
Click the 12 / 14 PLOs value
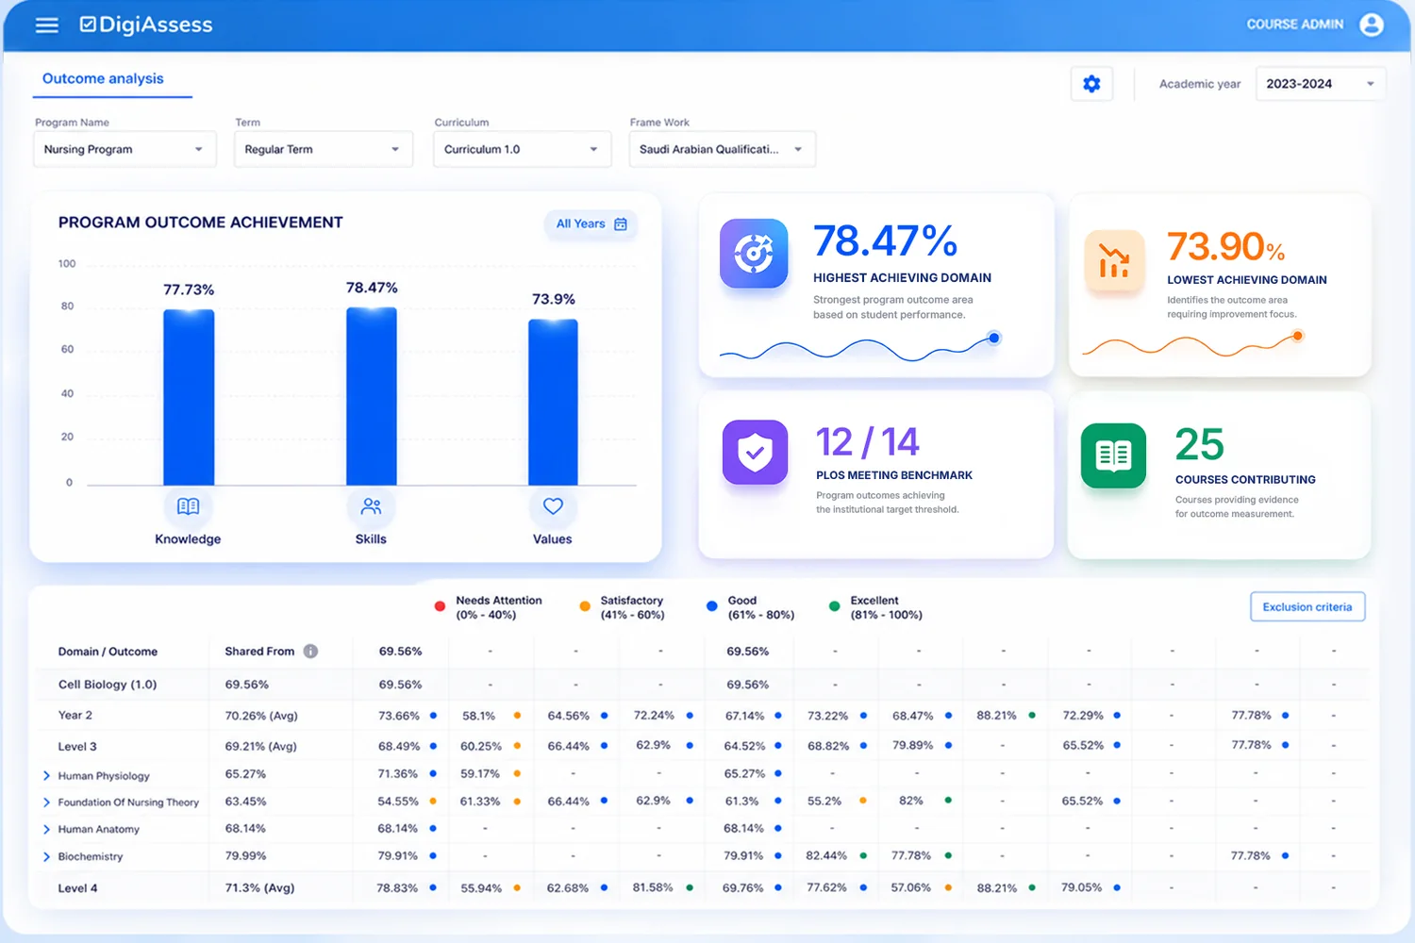pyautogui.click(x=867, y=442)
